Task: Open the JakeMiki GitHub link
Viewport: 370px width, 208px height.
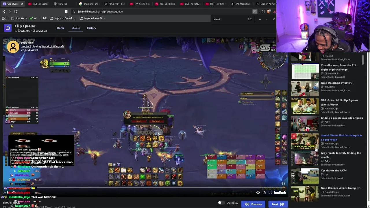Action: (x=24, y=31)
